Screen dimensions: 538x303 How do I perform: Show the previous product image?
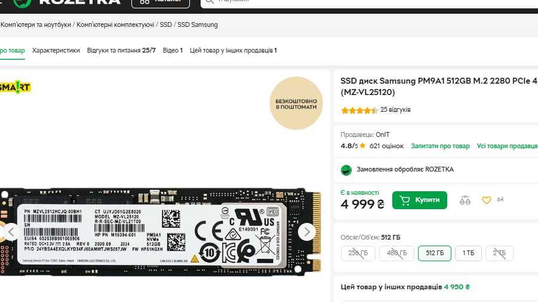(x=10, y=232)
